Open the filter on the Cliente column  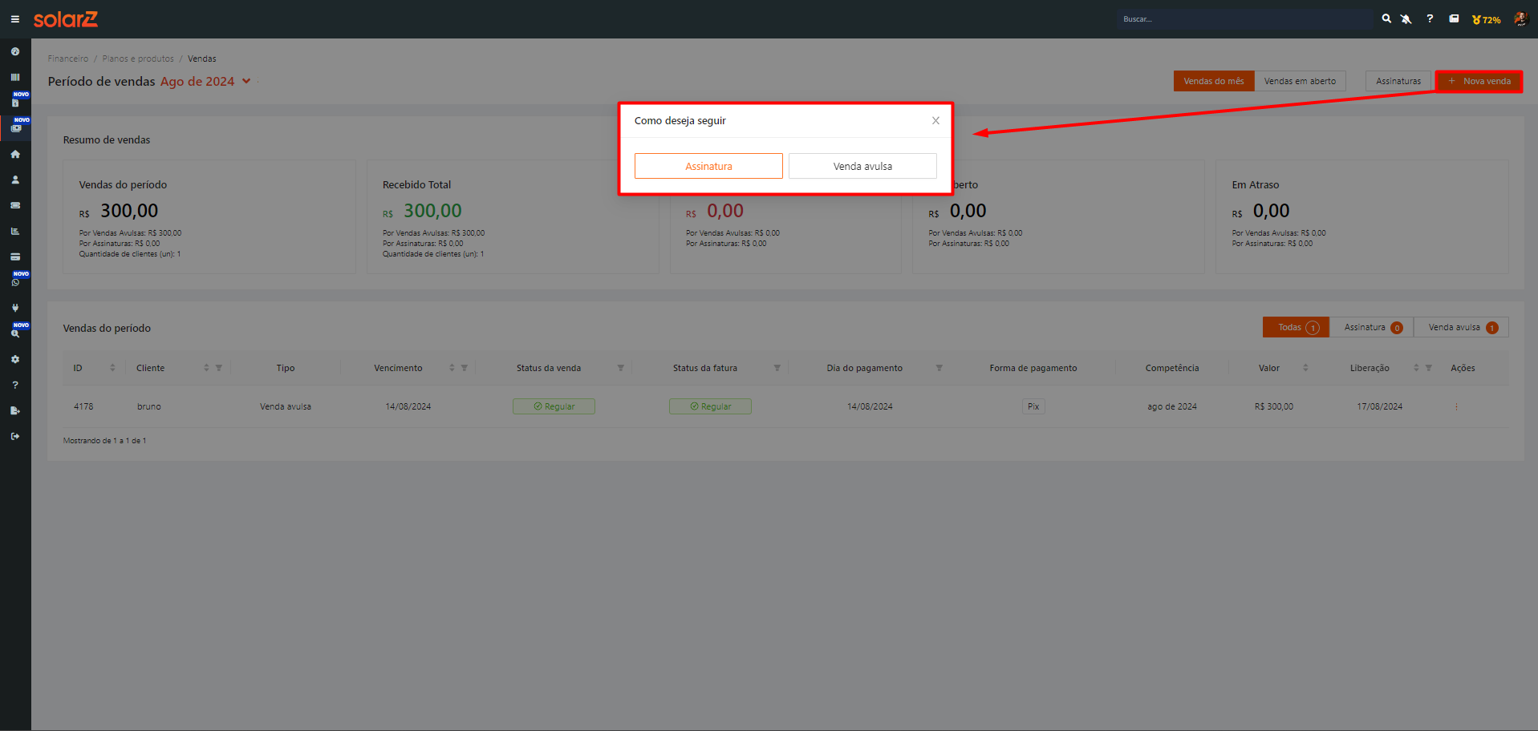coord(219,368)
